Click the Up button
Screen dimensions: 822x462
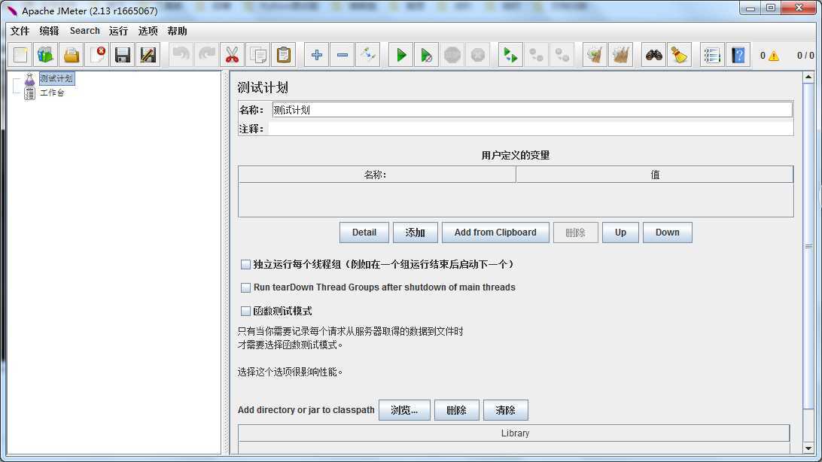621,233
